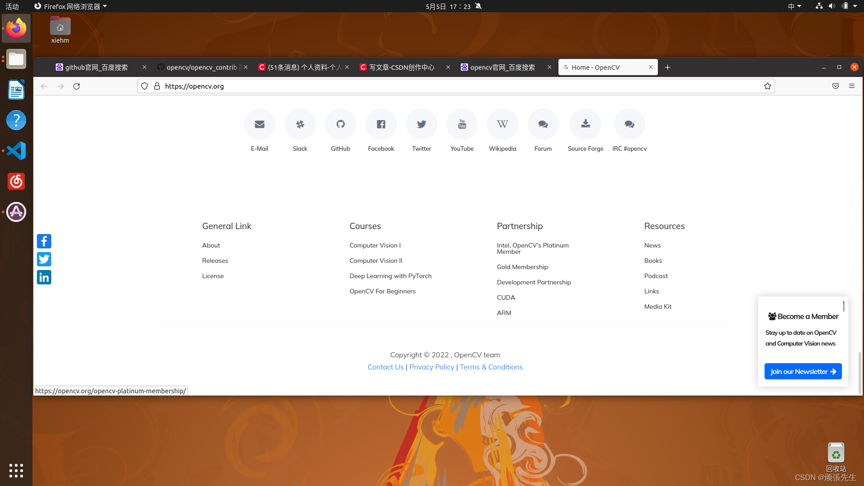Open the save-to-pocket toggle icon
The image size is (864, 486).
coord(835,86)
